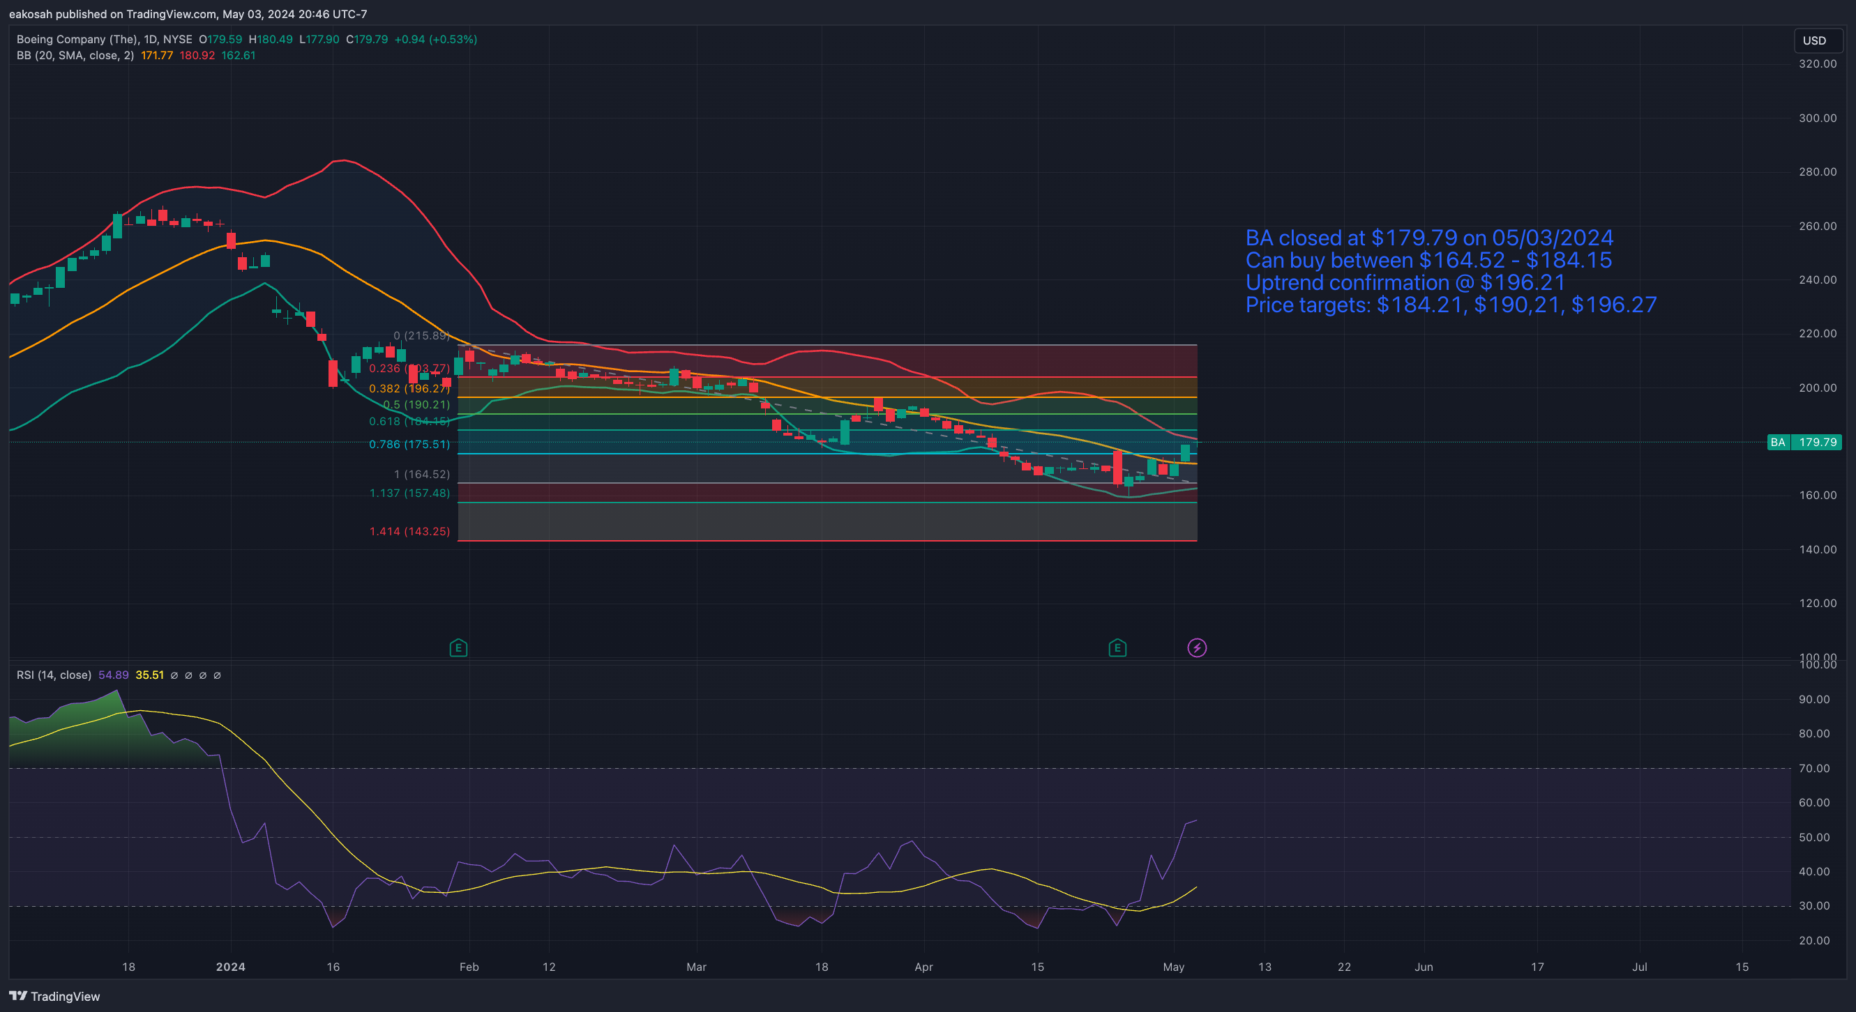This screenshot has width=1856, height=1012.
Task: Click the 'Uptrend confirmation' annotation line
Action: (x=1405, y=283)
